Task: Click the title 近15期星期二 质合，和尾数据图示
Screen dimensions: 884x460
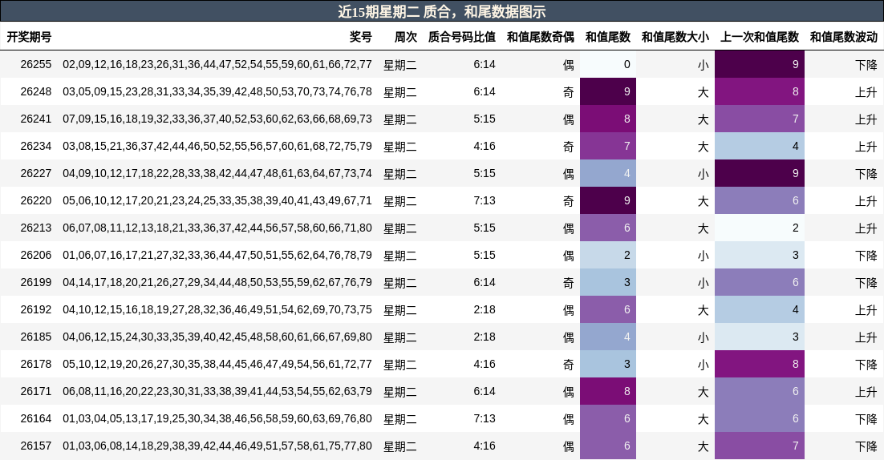Action: pos(442,12)
